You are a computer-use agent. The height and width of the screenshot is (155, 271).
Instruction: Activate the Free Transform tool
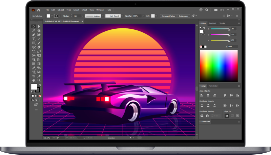39,55
